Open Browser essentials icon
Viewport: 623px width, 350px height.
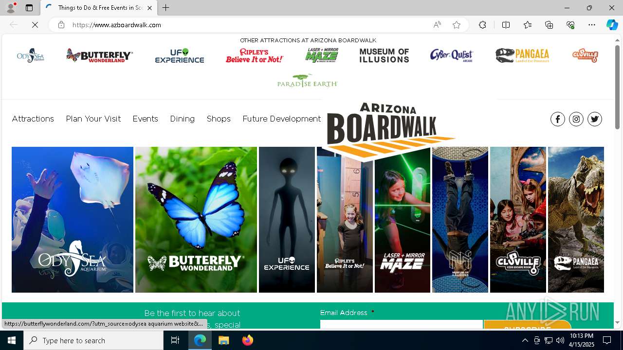(570, 25)
